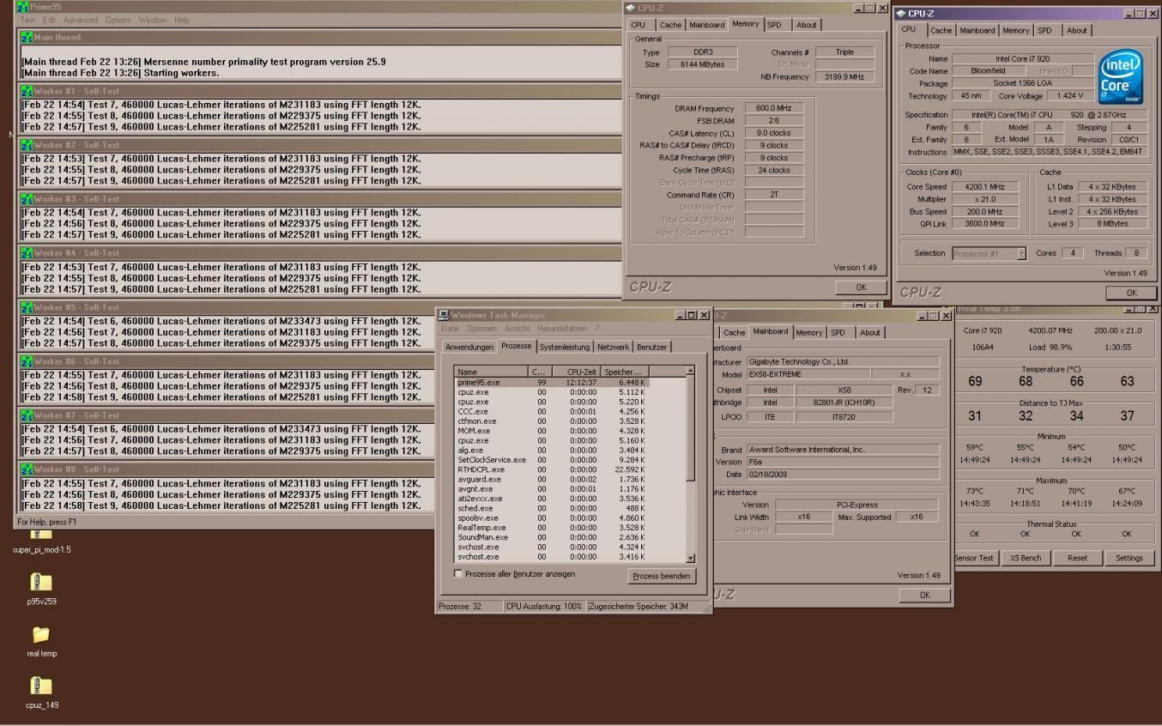Screen dimensions: 1162x726
Task: Click the XS Bench button in Real Temp
Action: [1025, 558]
